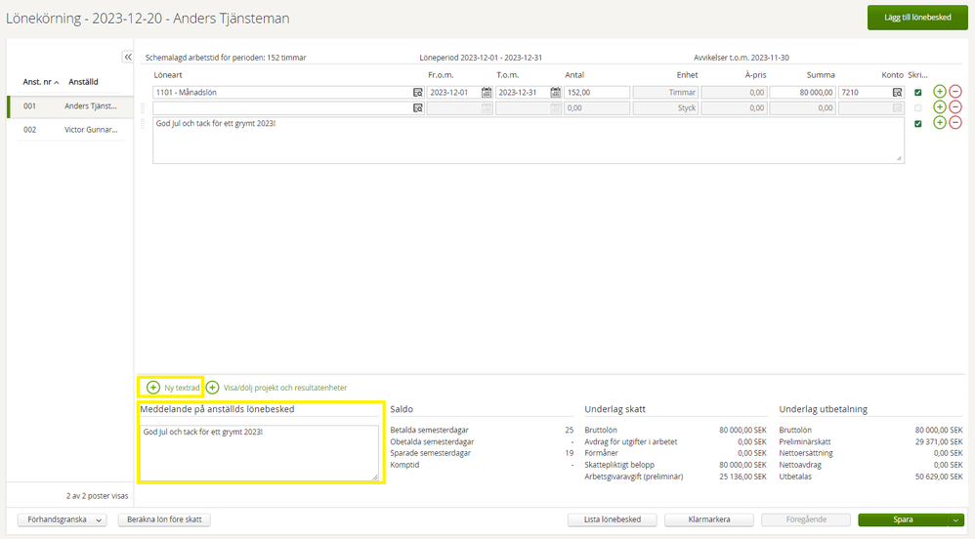Remove the Månadslön row with minus icon
This screenshot has width=975, height=539.
[955, 92]
